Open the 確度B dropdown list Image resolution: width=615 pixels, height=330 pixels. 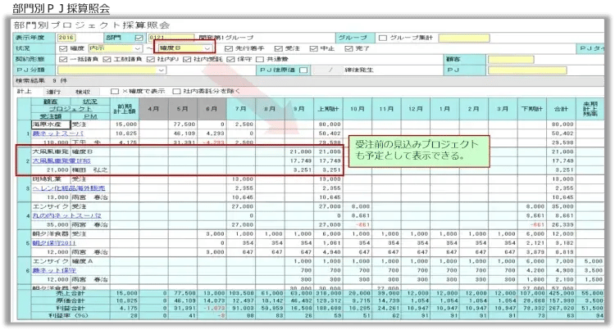coord(207,48)
